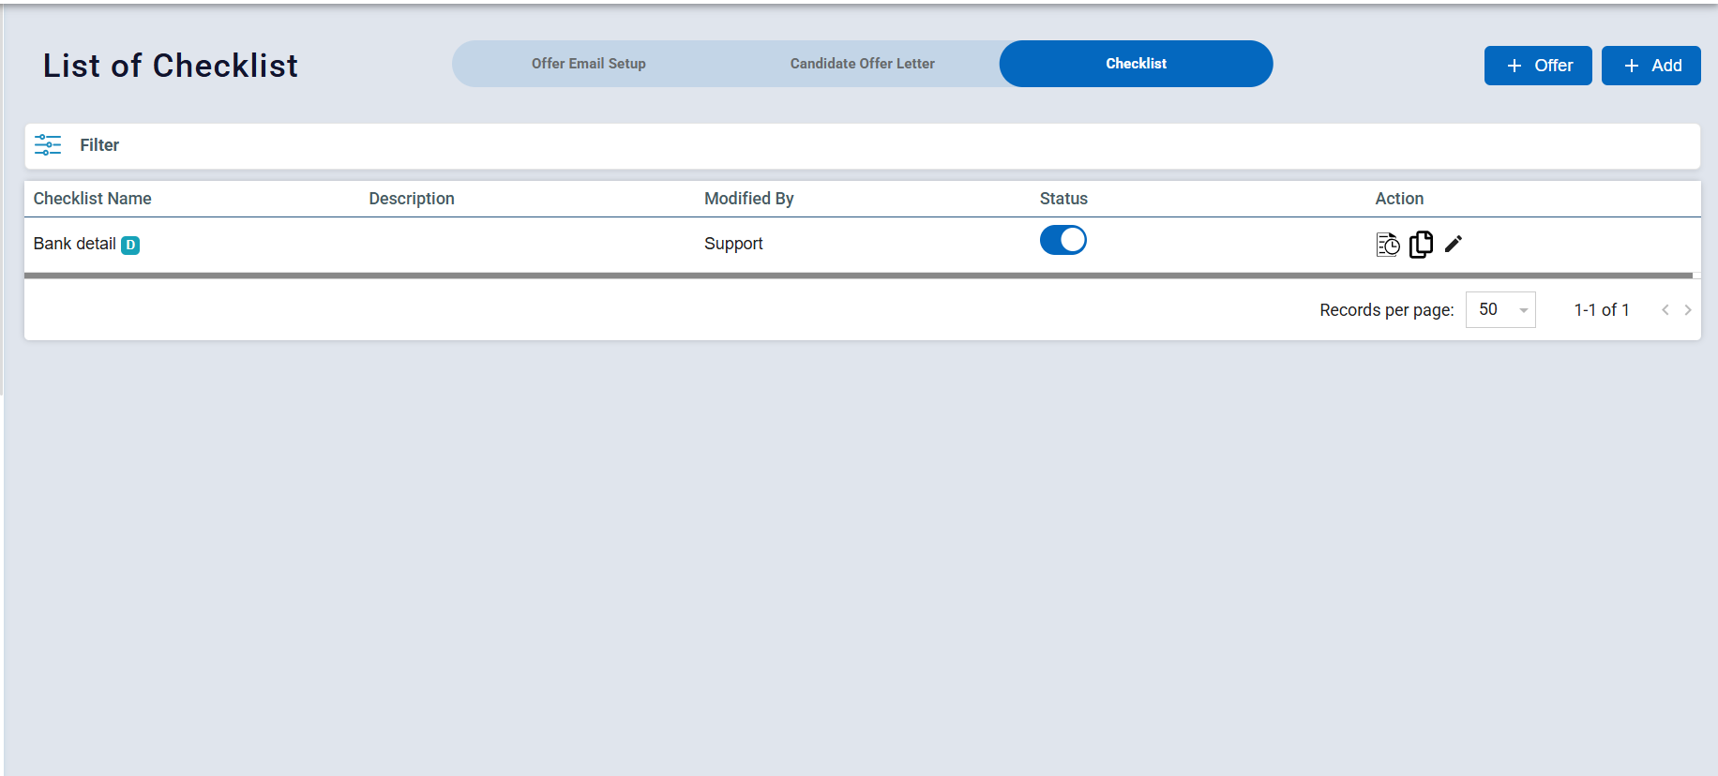Go to the next page arrow
Image resolution: width=1718 pixels, height=776 pixels.
click(1687, 310)
